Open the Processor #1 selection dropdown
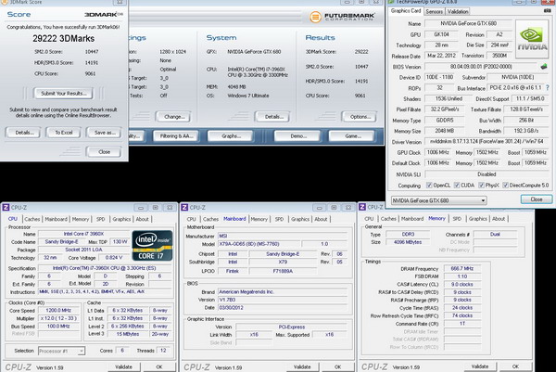556x372 pixels. click(x=61, y=351)
